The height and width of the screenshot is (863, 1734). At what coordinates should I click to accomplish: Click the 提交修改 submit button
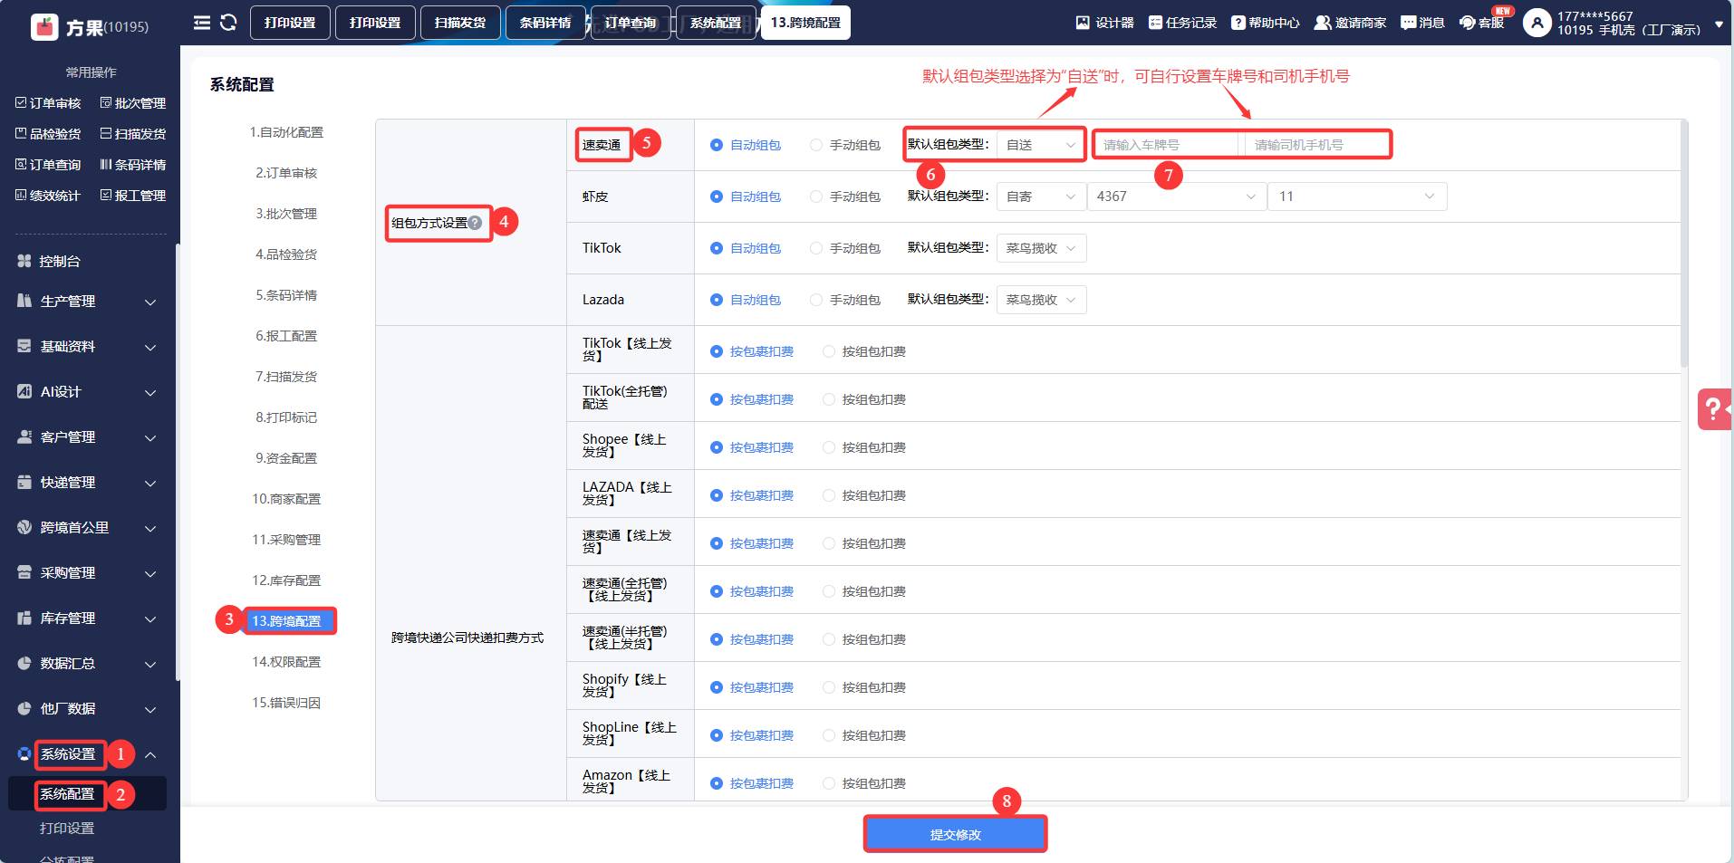tap(955, 834)
